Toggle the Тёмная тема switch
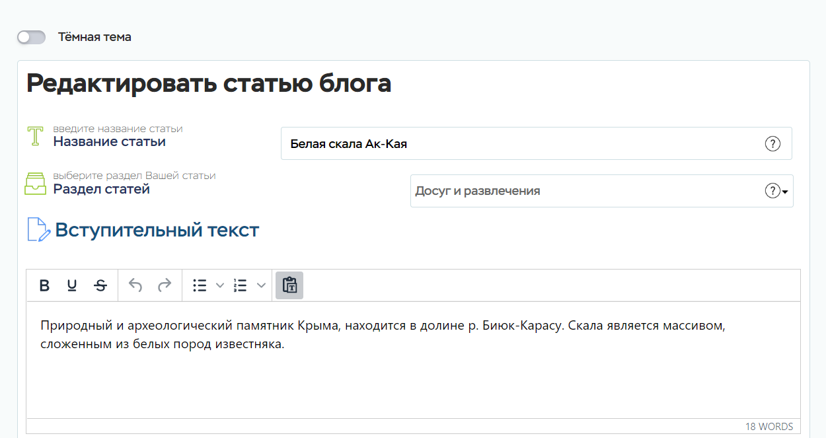 pos(31,38)
